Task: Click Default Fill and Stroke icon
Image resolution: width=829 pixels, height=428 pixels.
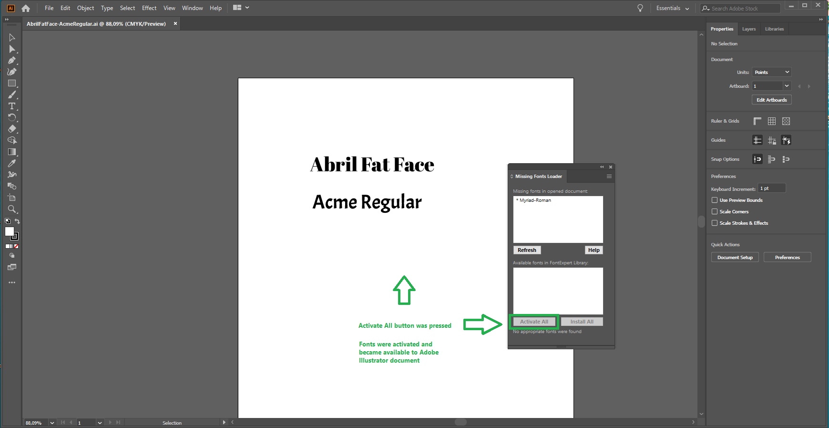Action: tap(8, 221)
